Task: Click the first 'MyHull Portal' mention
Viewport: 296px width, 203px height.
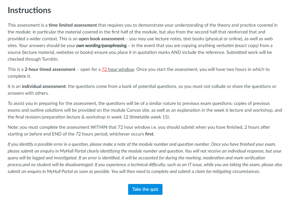Action: point(73,151)
